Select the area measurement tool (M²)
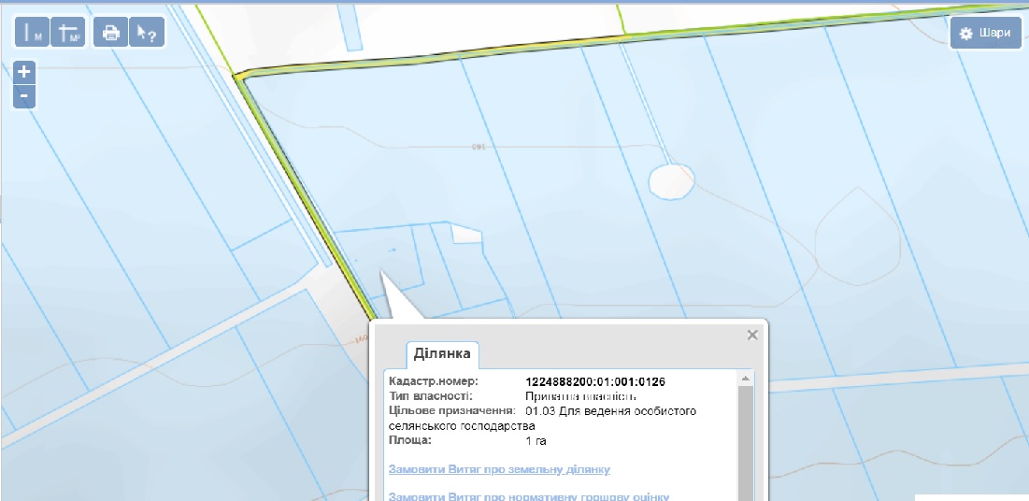Image resolution: width=1029 pixels, height=501 pixels. tap(68, 33)
